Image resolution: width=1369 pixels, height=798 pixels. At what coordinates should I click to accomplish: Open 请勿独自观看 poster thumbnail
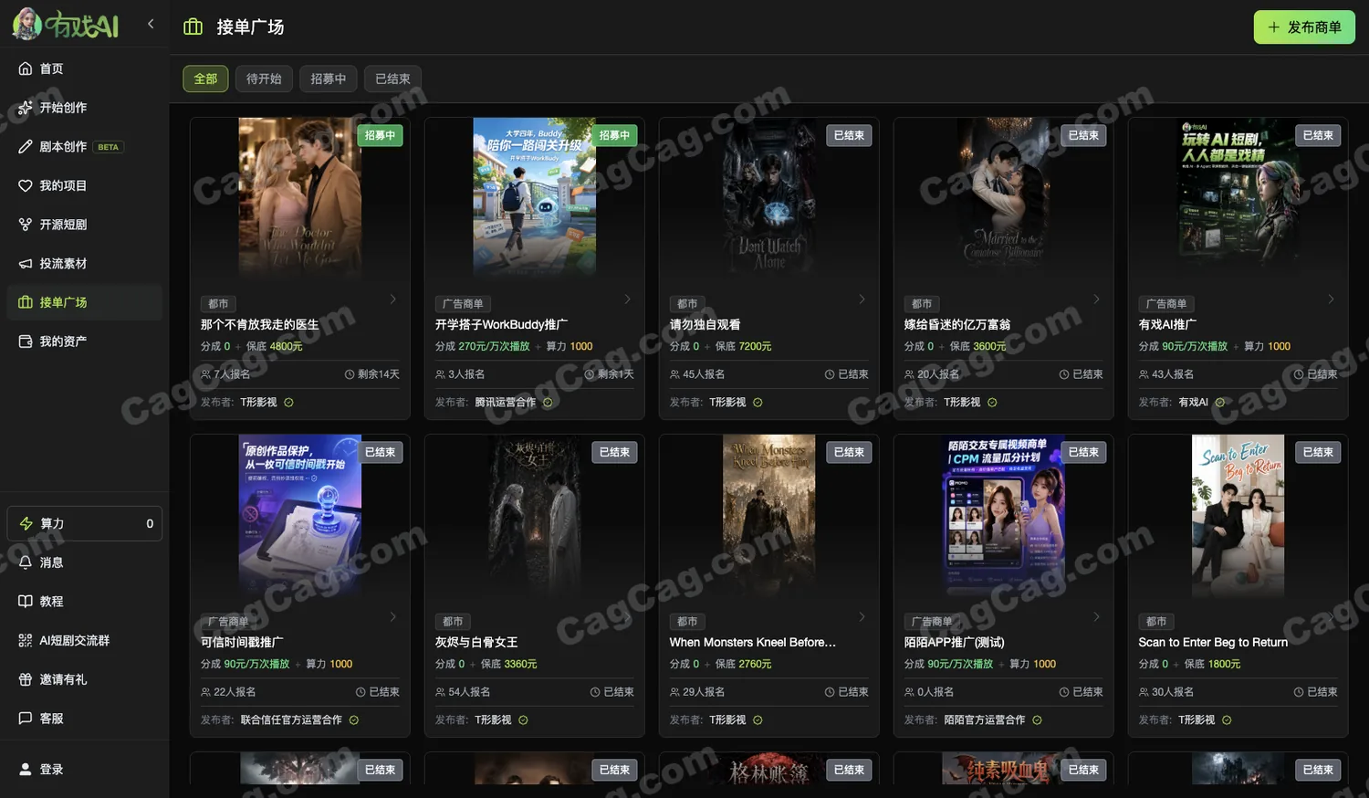click(769, 196)
